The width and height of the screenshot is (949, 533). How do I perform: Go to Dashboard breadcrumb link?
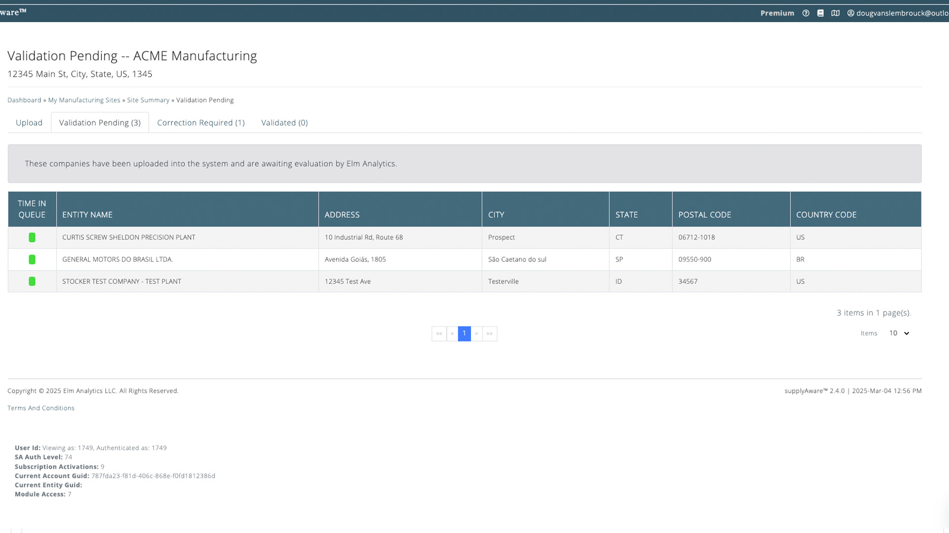tap(24, 100)
